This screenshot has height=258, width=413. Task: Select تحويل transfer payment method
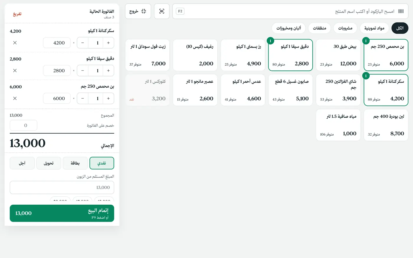tap(49, 163)
